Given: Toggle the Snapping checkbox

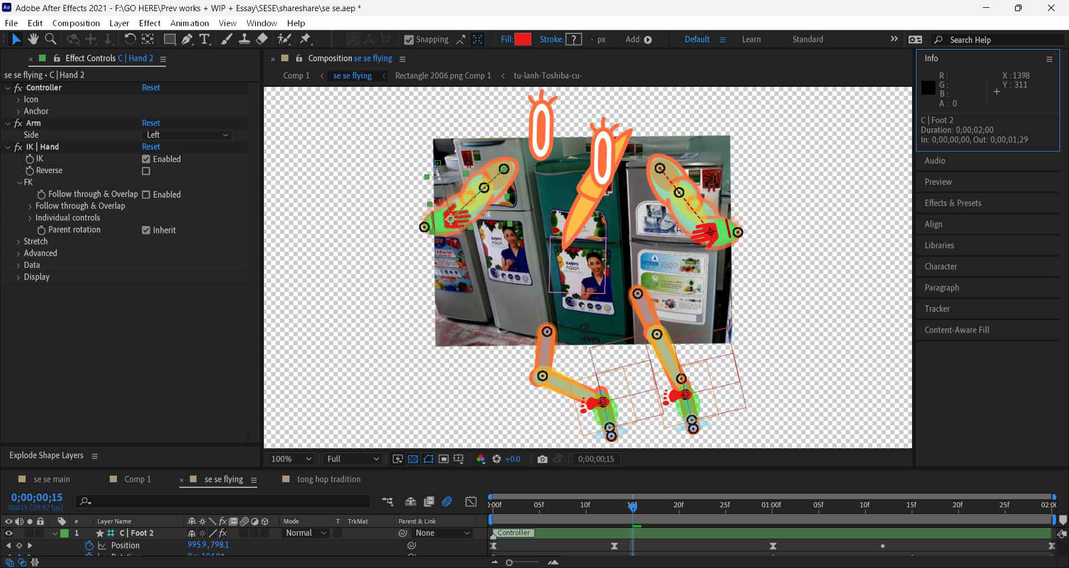Looking at the screenshot, I should click(x=409, y=40).
